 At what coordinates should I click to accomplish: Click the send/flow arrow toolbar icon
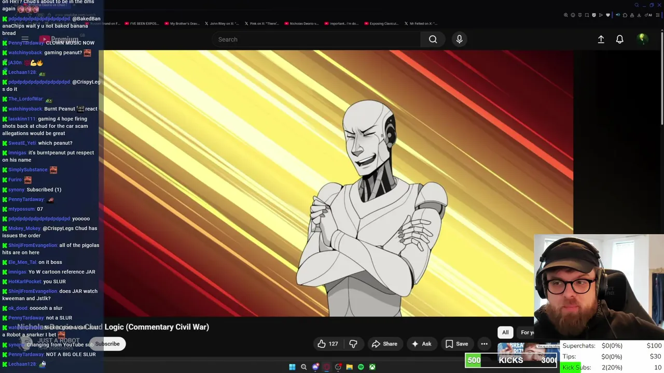601,15
